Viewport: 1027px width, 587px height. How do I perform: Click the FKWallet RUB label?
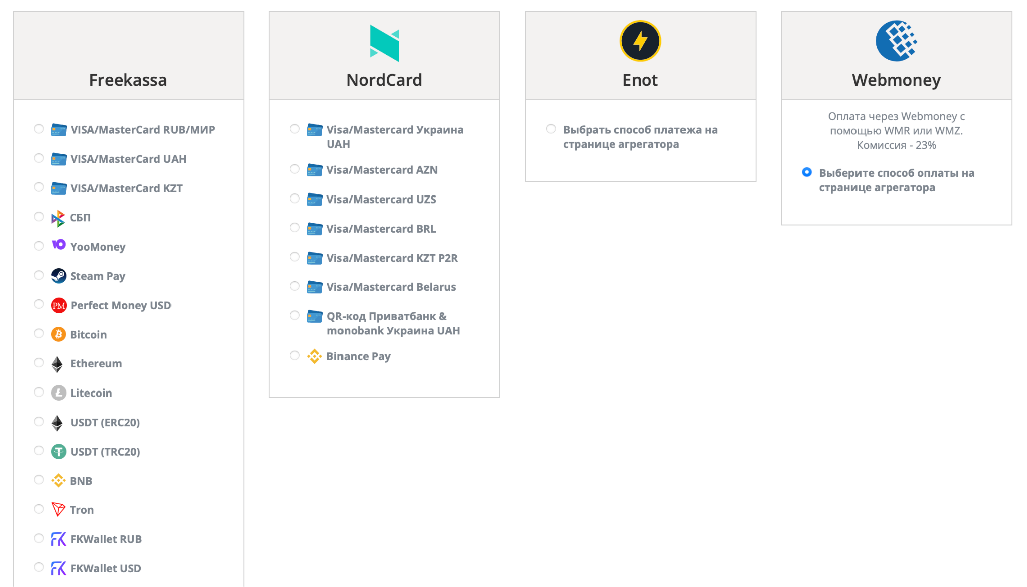coord(106,539)
